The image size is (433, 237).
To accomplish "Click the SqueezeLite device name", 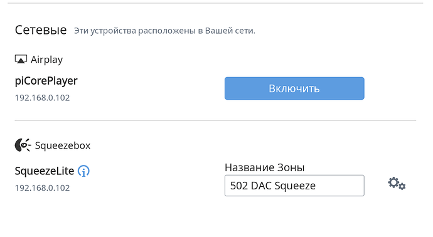I will [x=45, y=171].
